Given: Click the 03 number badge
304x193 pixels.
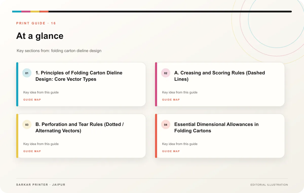Looking at the screenshot, I should [27, 125].
